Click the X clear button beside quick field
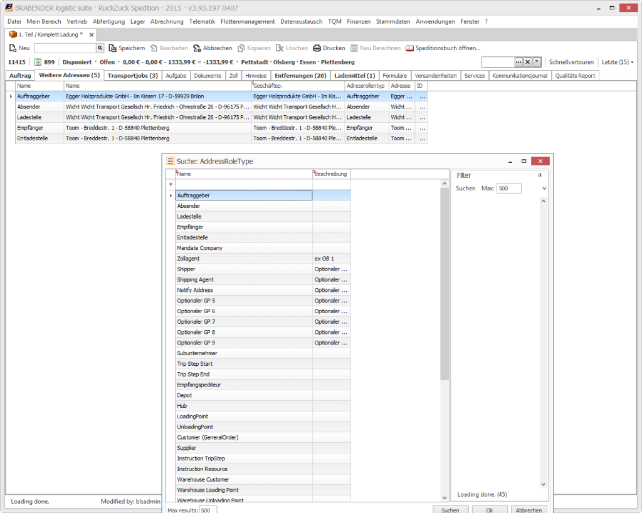This screenshot has width=642, height=513. click(x=528, y=62)
